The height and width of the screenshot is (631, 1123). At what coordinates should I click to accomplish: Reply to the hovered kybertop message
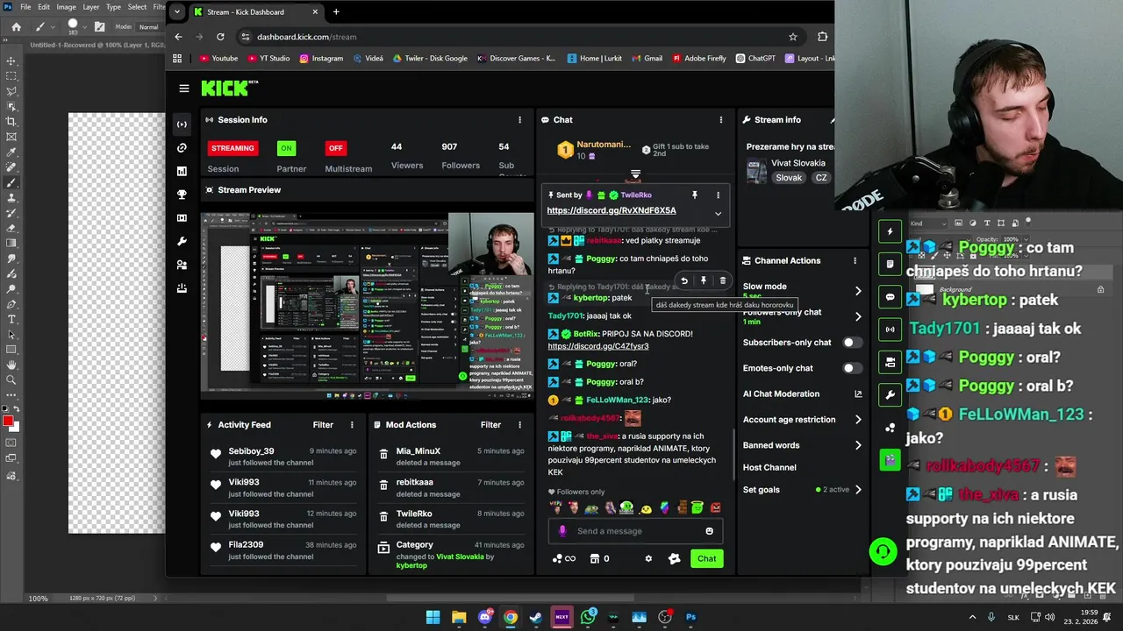[x=684, y=280]
